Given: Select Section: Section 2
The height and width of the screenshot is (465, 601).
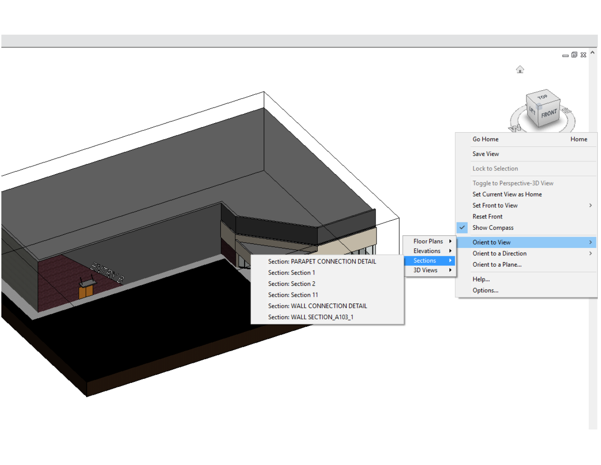Looking at the screenshot, I should point(327,284).
